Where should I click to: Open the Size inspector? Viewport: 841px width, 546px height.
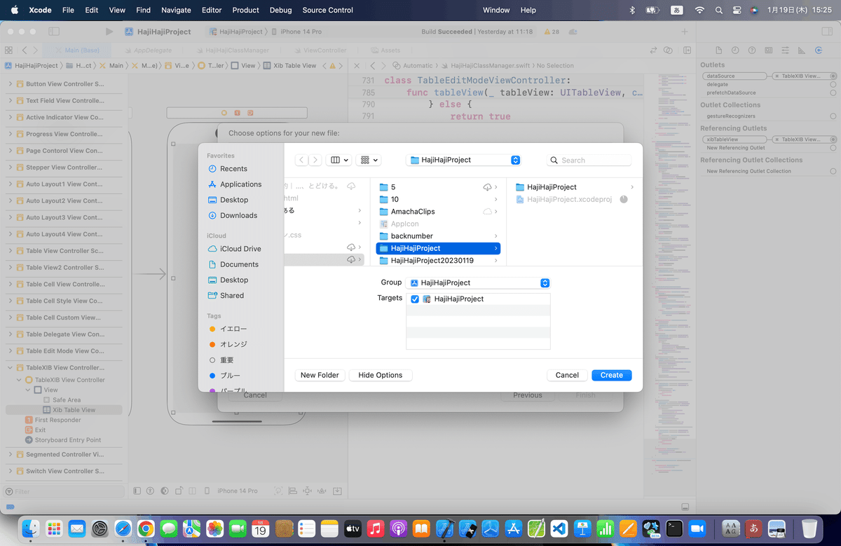tap(803, 50)
